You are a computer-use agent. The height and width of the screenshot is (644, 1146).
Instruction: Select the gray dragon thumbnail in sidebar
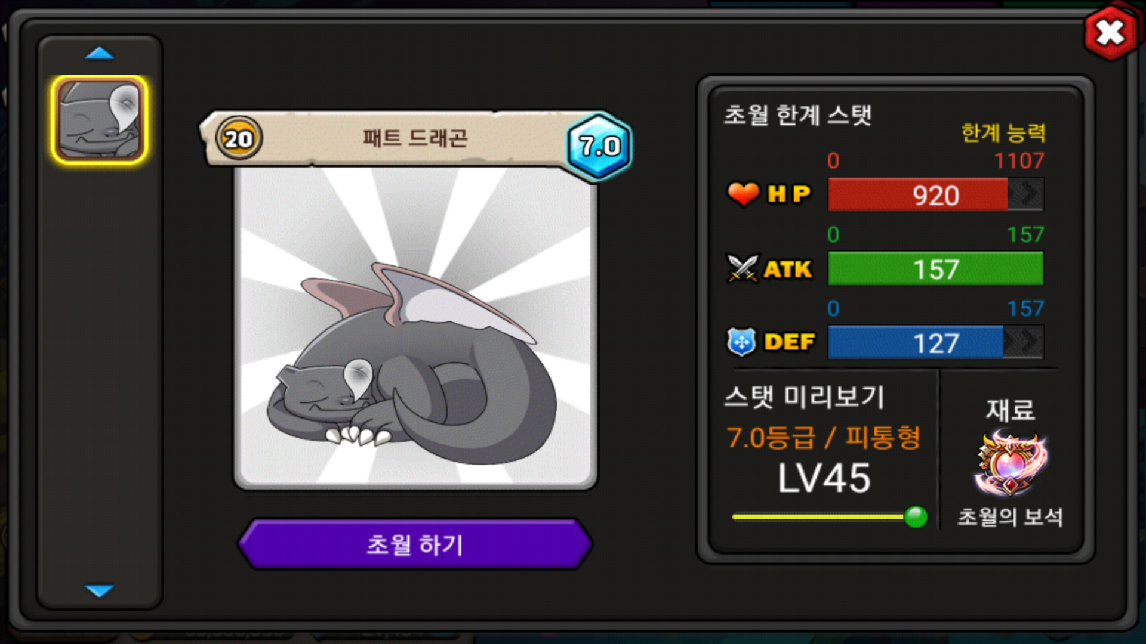point(99,120)
